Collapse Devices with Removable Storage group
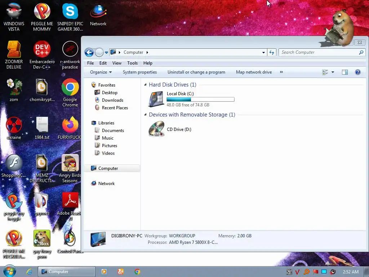This screenshot has width=369, height=277. (x=145, y=114)
